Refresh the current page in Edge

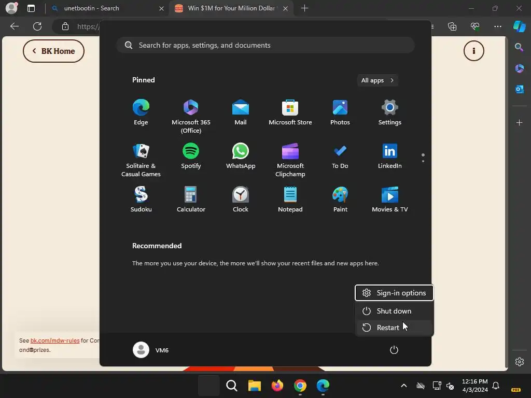point(37,26)
